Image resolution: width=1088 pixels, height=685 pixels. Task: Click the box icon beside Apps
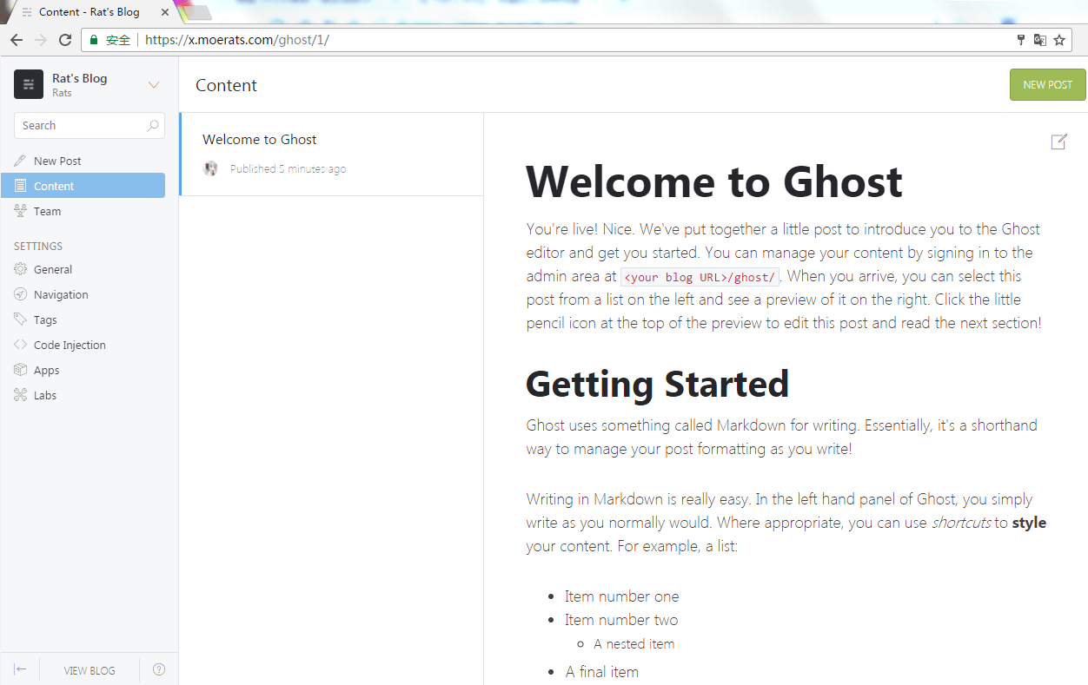pos(21,370)
